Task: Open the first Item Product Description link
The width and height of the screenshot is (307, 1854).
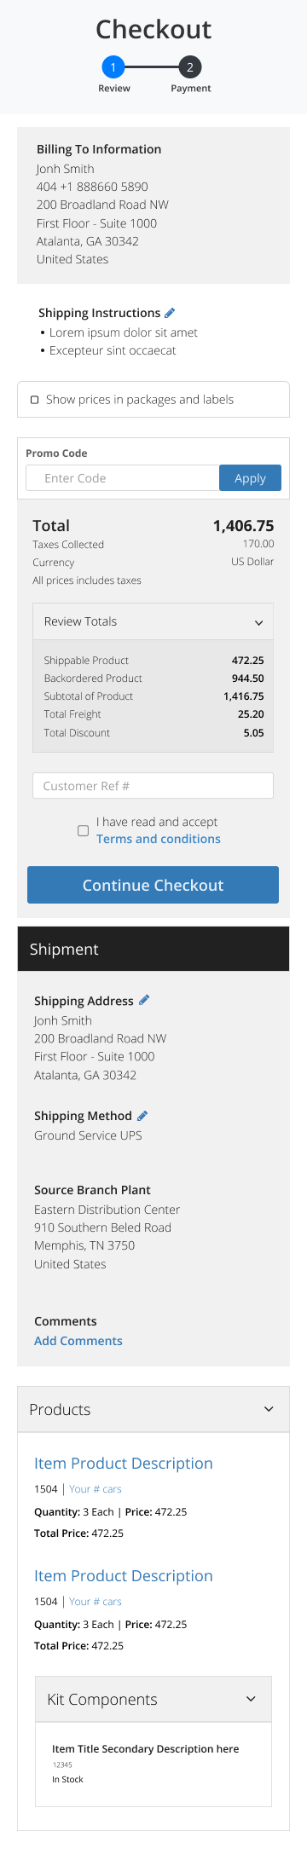Action: tap(124, 1463)
